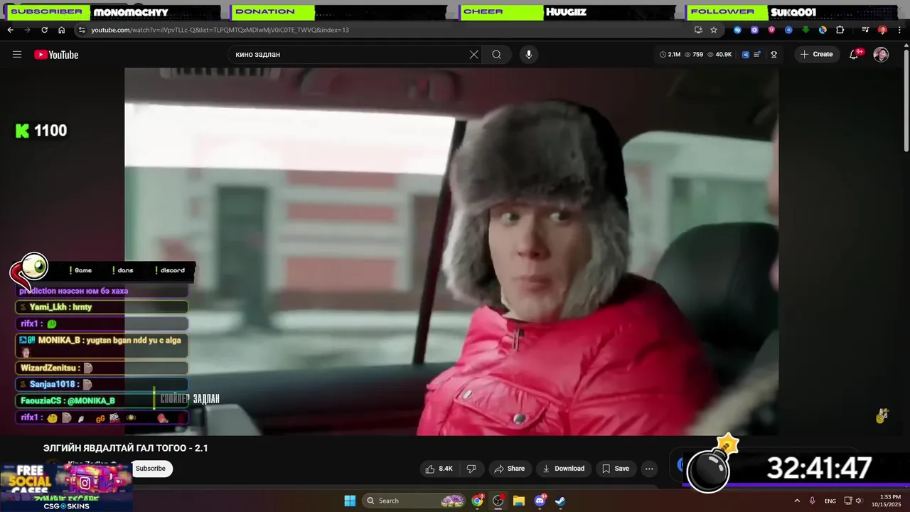Open Steam from taskbar
The image size is (910, 512).
(x=560, y=501)
